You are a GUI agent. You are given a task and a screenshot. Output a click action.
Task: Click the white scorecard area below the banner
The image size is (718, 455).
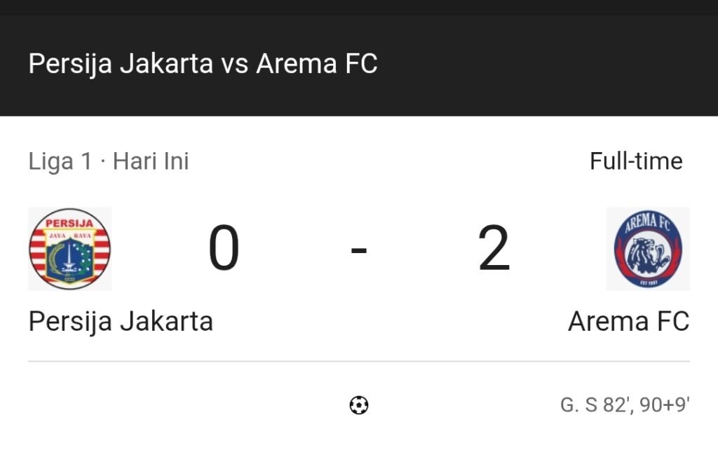tap(359, 280)
